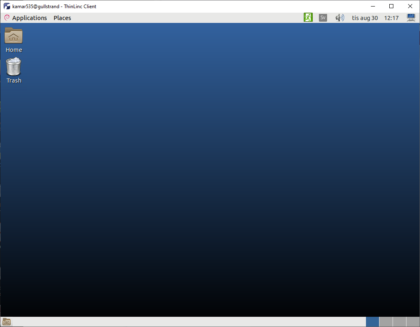420x327 pixels.
Task: Switch to the active blue workspace
Action: click(373, 322)
